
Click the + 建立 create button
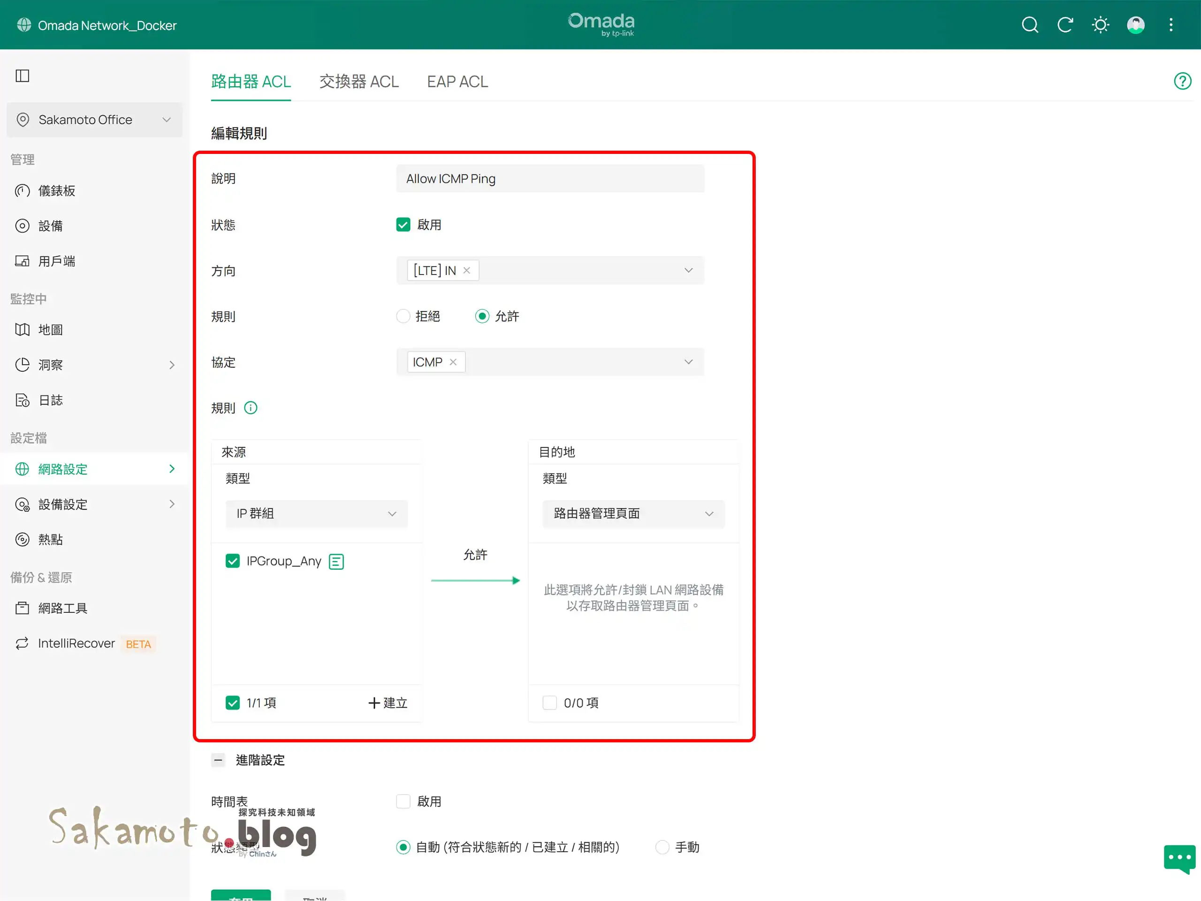coord(388,703)
